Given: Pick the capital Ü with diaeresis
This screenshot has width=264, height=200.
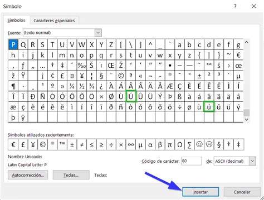Looking at the screenshot, I should point(150,97).
